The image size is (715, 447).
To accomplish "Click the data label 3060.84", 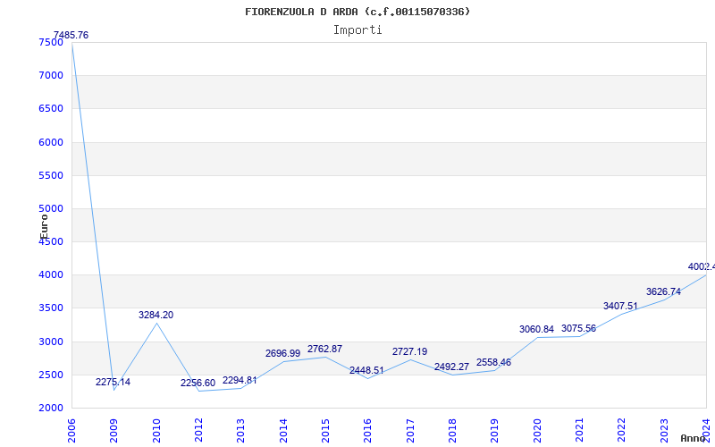I will [x=537, y=329].
